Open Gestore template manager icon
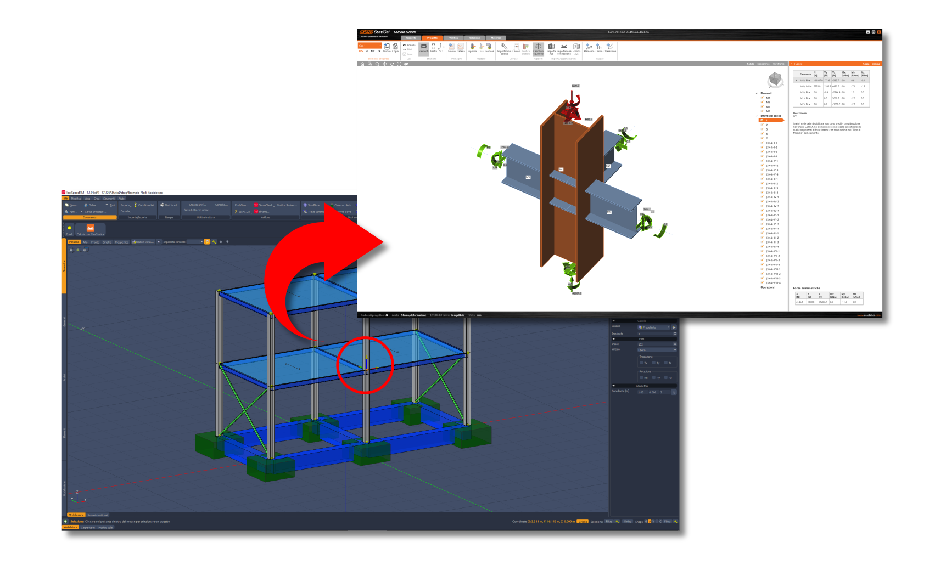Screen dimensions: 935x565 point(490,47)
